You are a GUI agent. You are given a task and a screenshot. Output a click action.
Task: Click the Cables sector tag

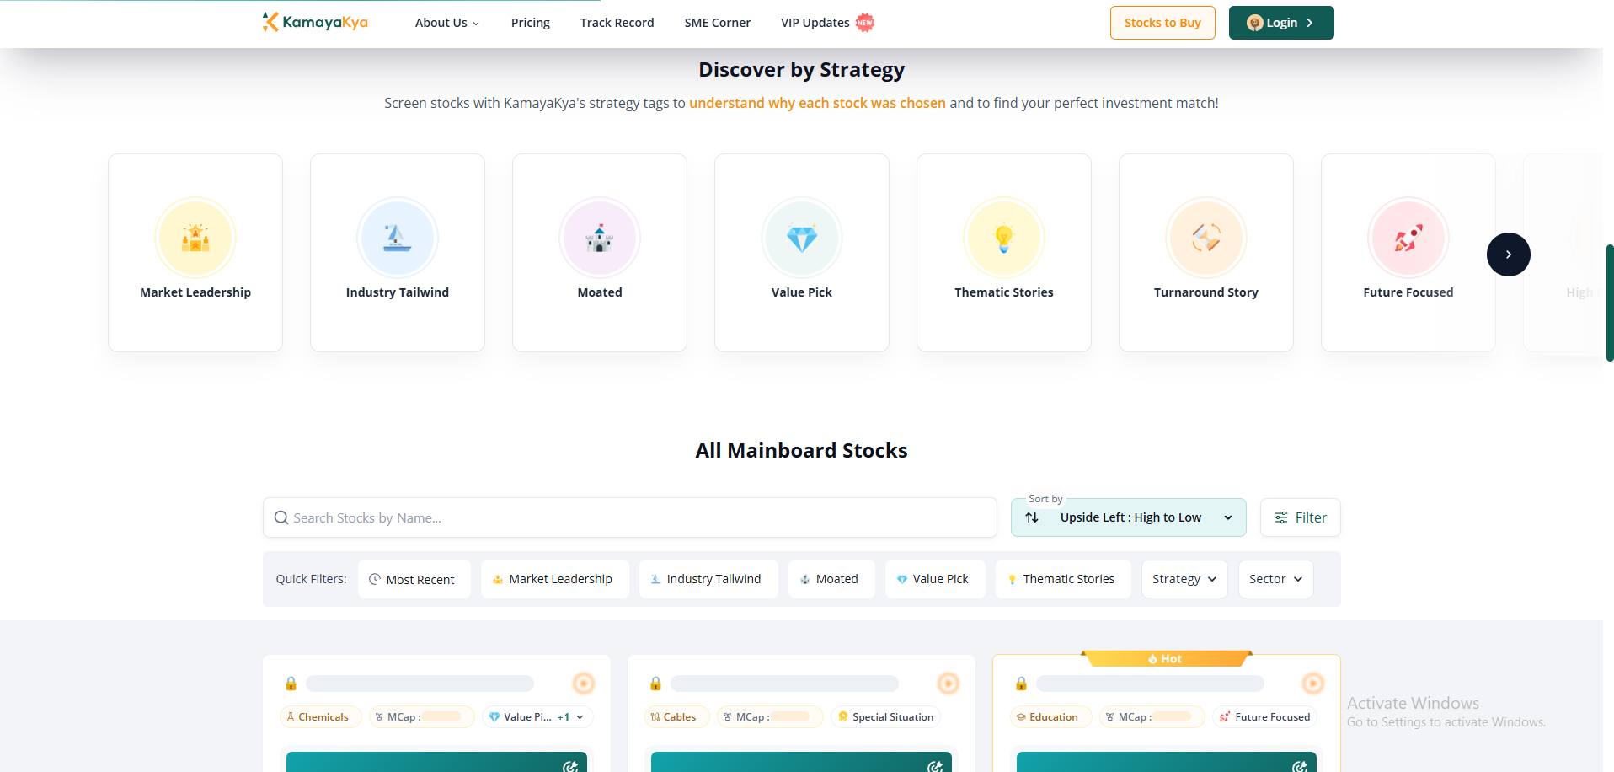[x=676, y=717]
